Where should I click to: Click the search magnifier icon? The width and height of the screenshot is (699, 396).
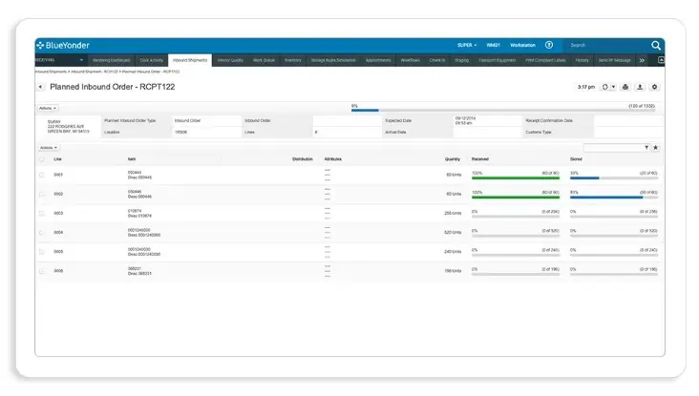tap(655, 45)
